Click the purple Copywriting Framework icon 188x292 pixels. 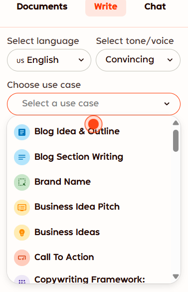22,280
